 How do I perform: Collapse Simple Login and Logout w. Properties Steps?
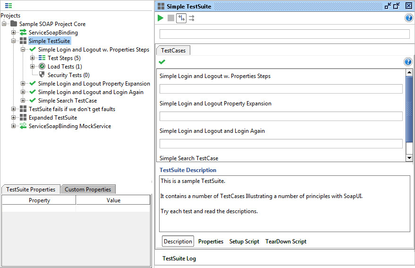click(23, 49)
